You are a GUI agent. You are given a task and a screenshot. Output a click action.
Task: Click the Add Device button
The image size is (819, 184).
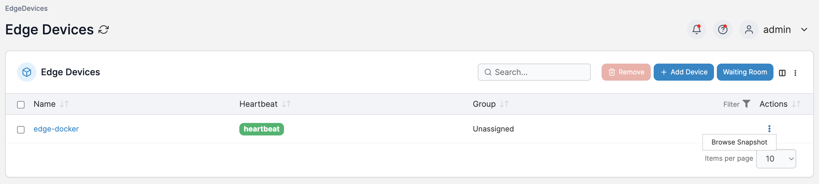point(684,72)
